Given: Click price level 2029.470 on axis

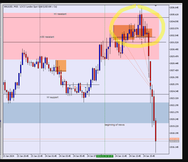Looking at the screenshot, I should click(x=174, y=56).
